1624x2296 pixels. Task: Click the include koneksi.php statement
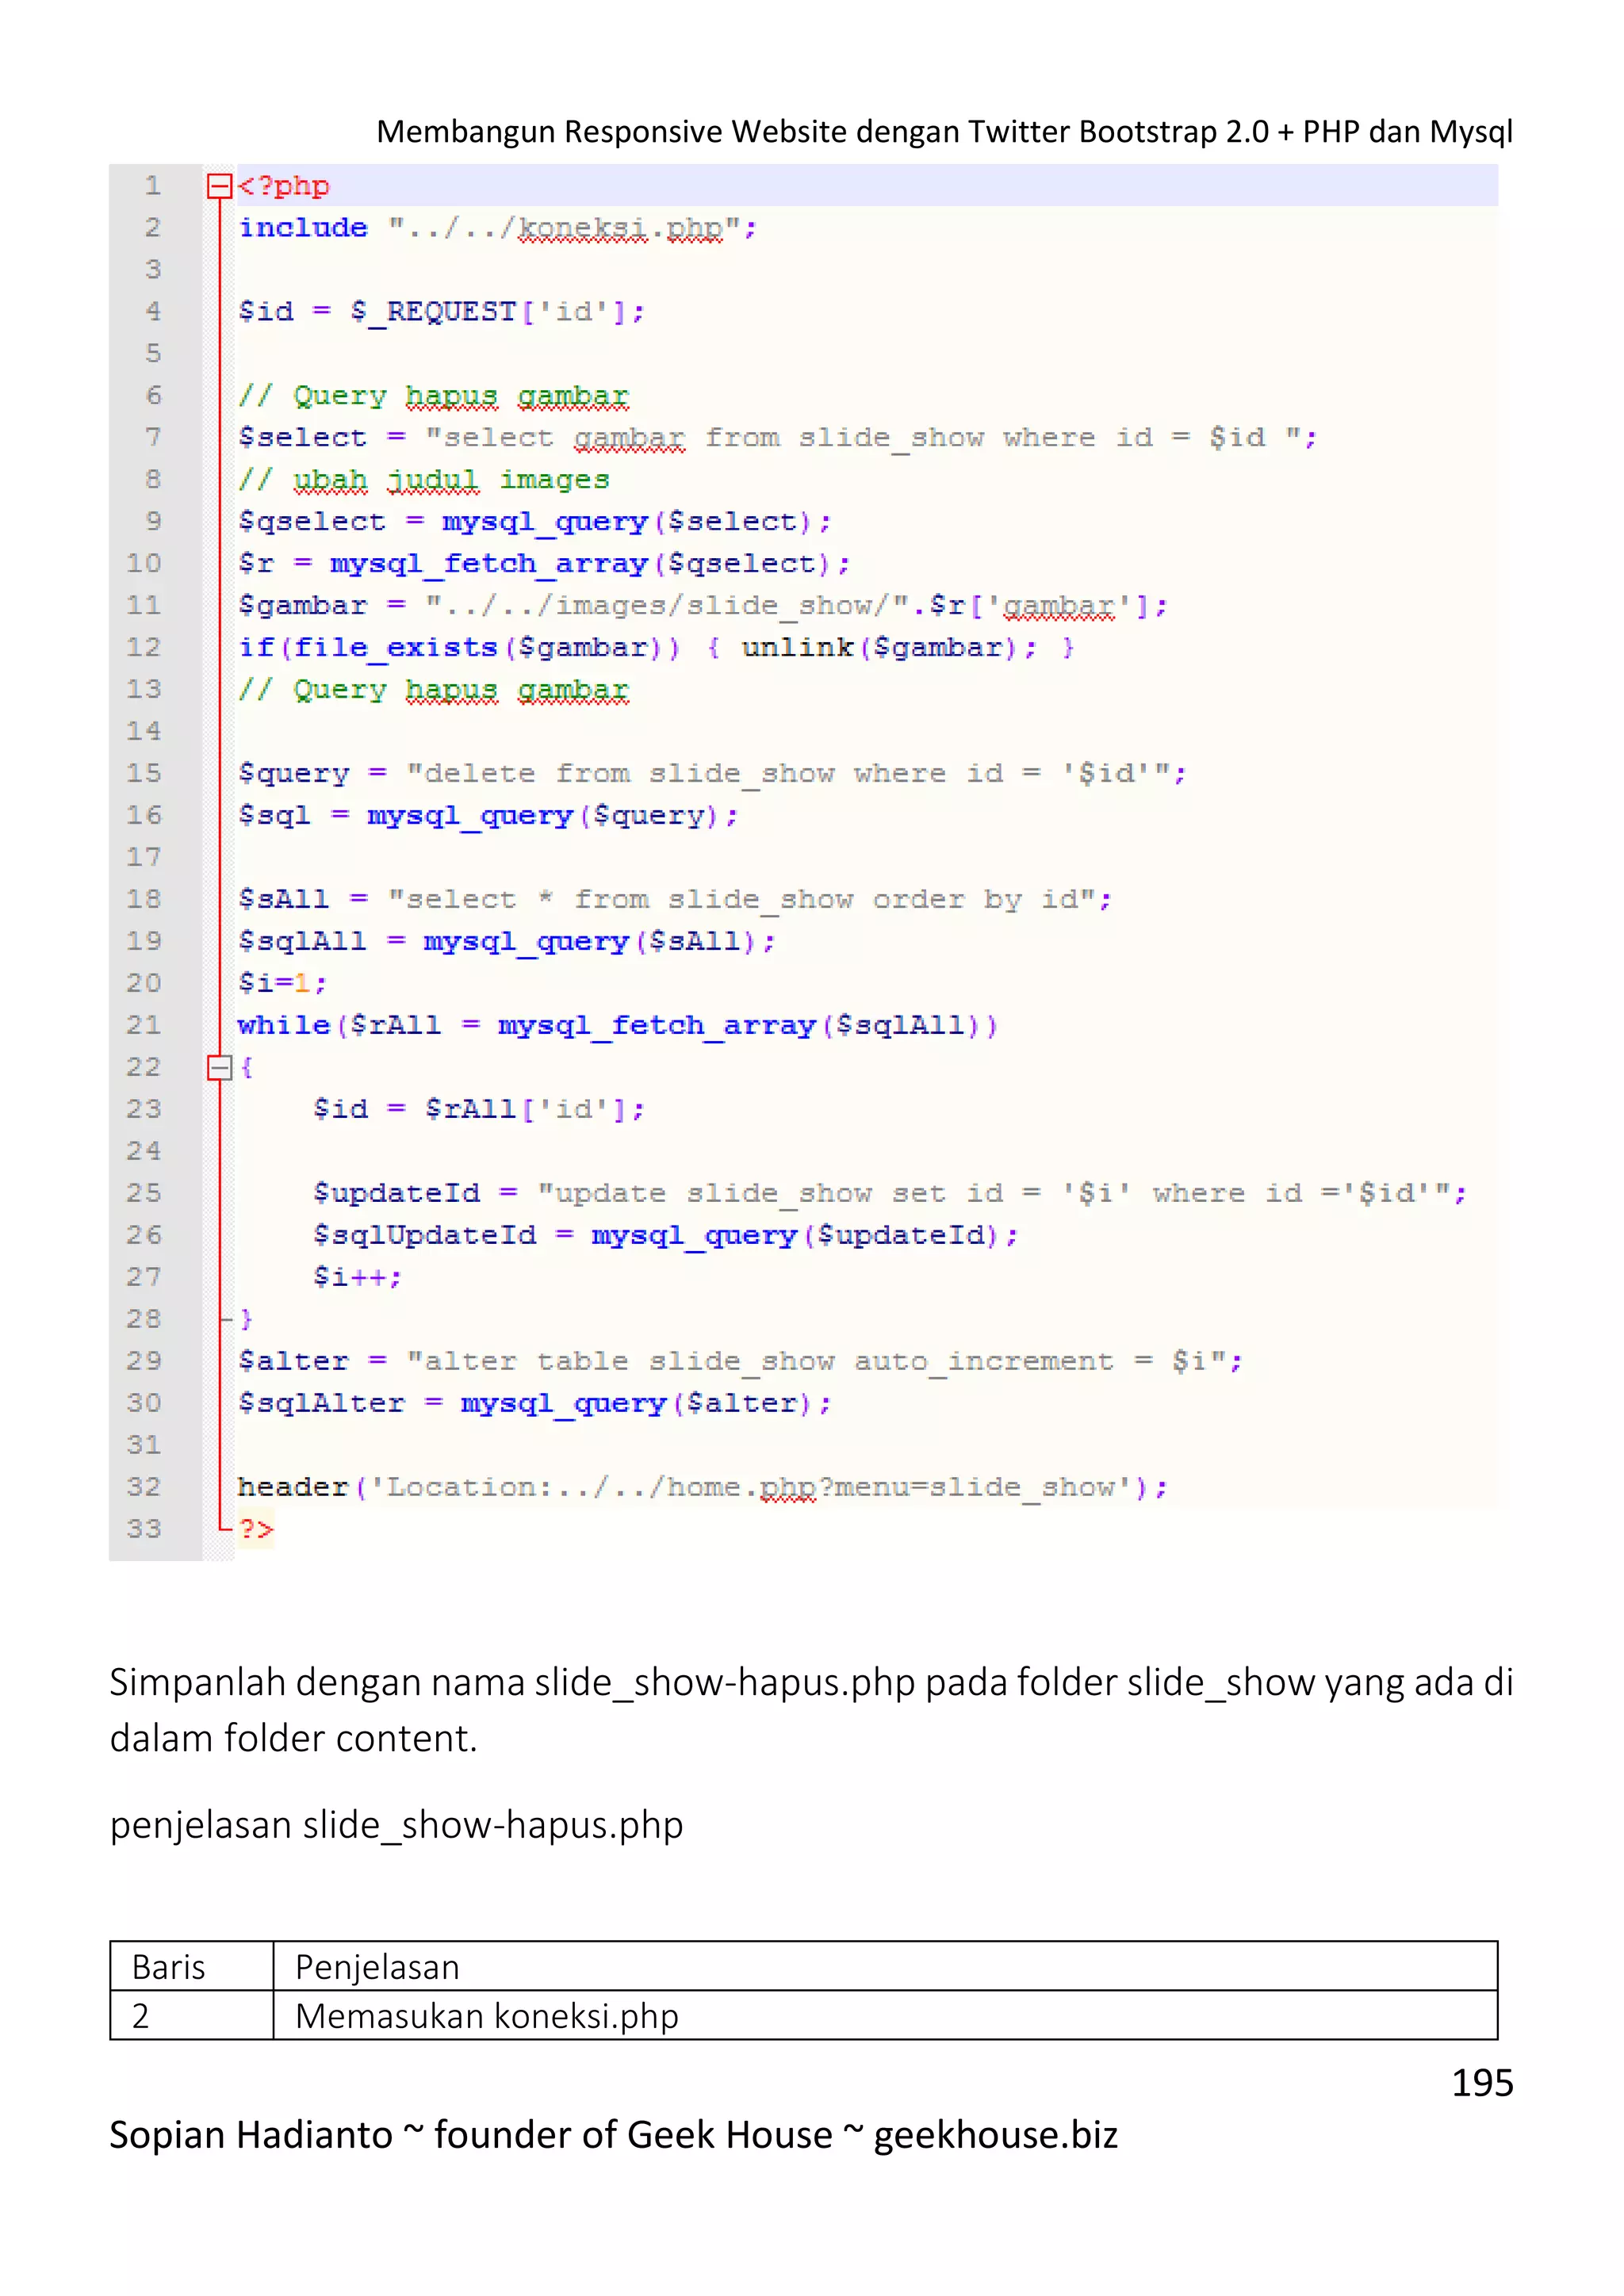(497, 228)
